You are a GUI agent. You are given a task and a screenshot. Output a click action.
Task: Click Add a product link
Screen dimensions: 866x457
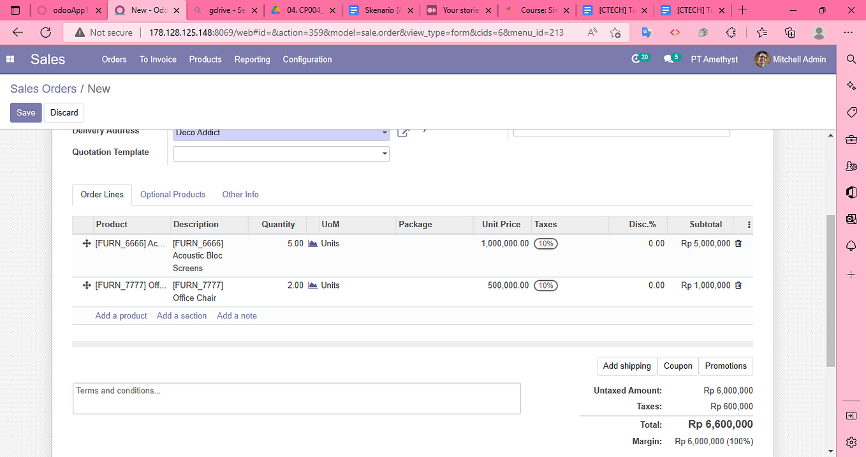[121, 315]
